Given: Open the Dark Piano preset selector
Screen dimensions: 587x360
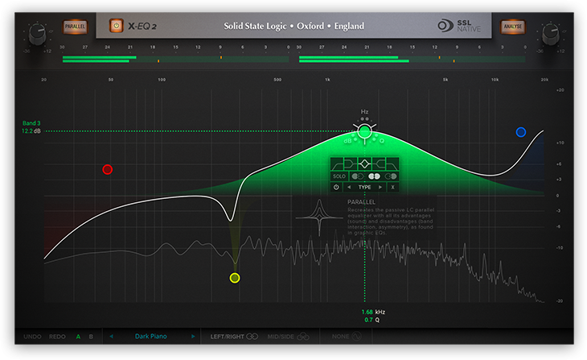Looking at the screenshot, I should point(152,336).
